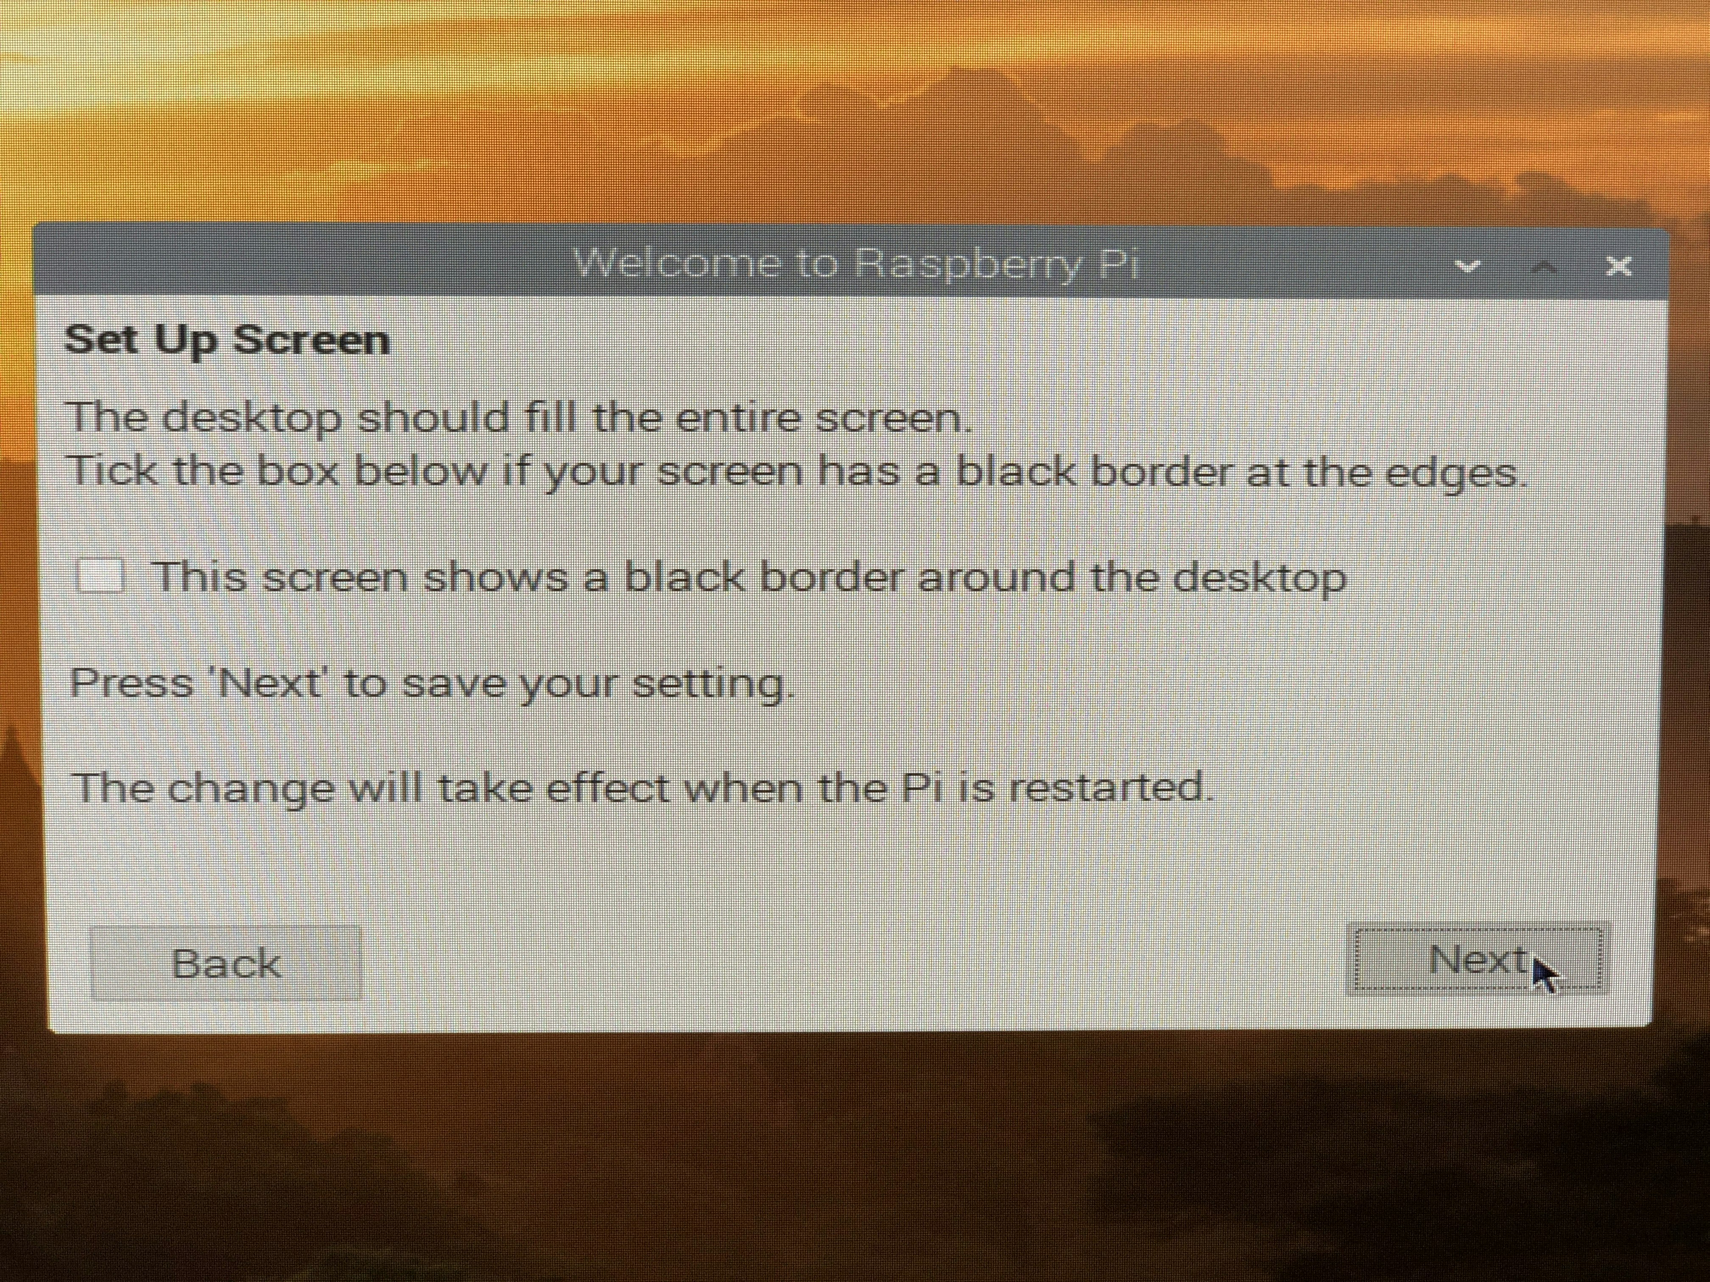1710x1282 pixels.
Task: Click Next to save your setting
Action: click(1477, 959)
